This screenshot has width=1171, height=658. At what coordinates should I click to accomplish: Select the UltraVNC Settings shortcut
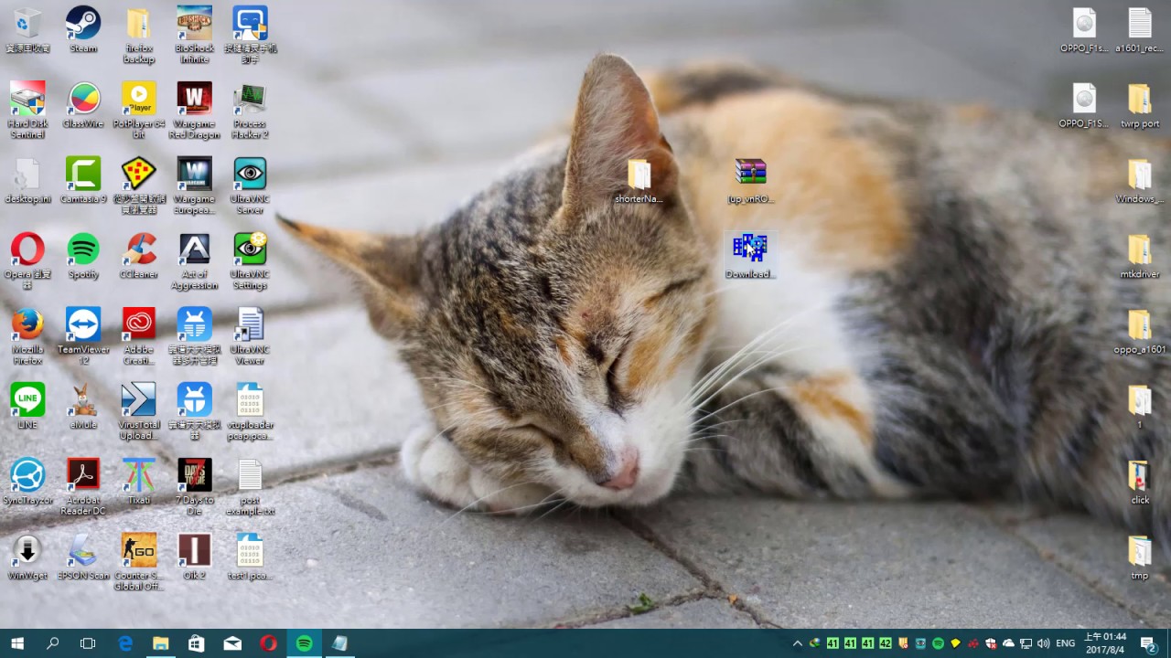[x=250, y=260]
